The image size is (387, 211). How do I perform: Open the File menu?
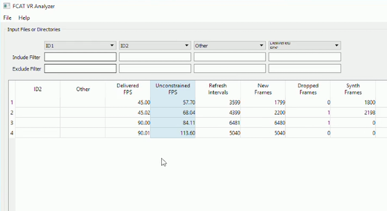[x=7, y=18]
